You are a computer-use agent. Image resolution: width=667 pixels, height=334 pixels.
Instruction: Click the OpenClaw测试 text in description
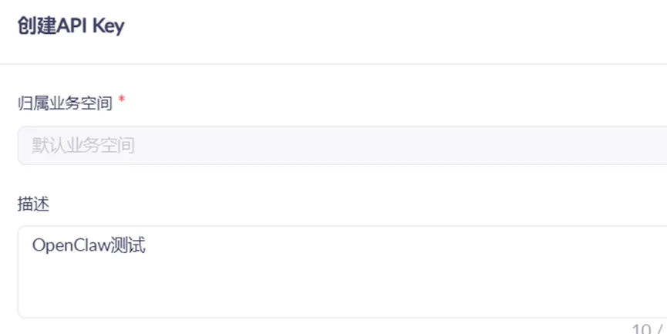89,246
